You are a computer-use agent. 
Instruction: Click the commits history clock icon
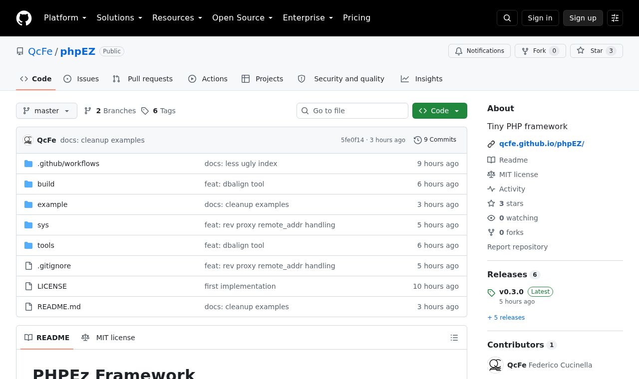[x=418, y=140]
